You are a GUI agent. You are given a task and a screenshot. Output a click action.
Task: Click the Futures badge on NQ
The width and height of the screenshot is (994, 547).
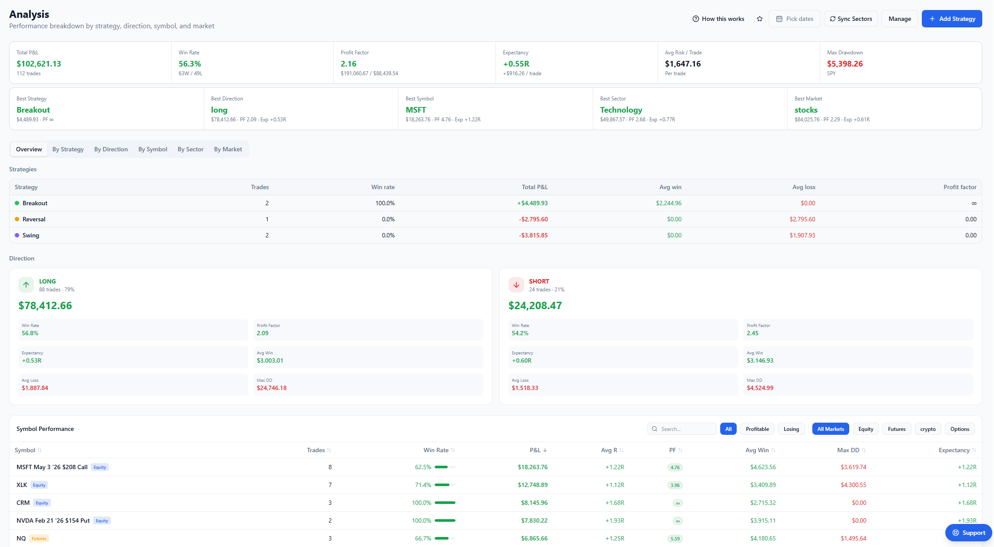click(x=39, y=538)
